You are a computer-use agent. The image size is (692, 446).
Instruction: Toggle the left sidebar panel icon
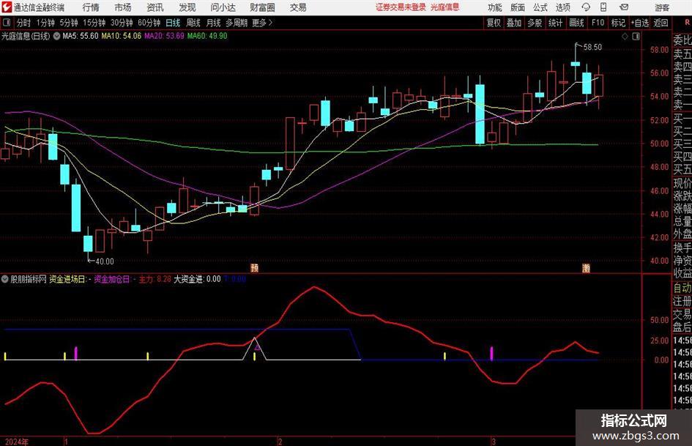pyautogui.click(x=6, y=23)
